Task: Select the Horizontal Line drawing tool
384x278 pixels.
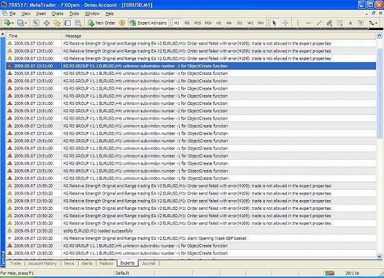Action: click(x=308, y=23)
